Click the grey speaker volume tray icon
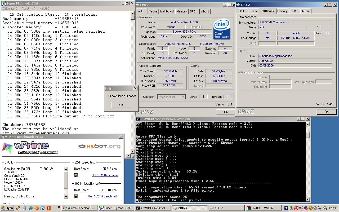The image size is (339, 212). click(x=315, y=208)
